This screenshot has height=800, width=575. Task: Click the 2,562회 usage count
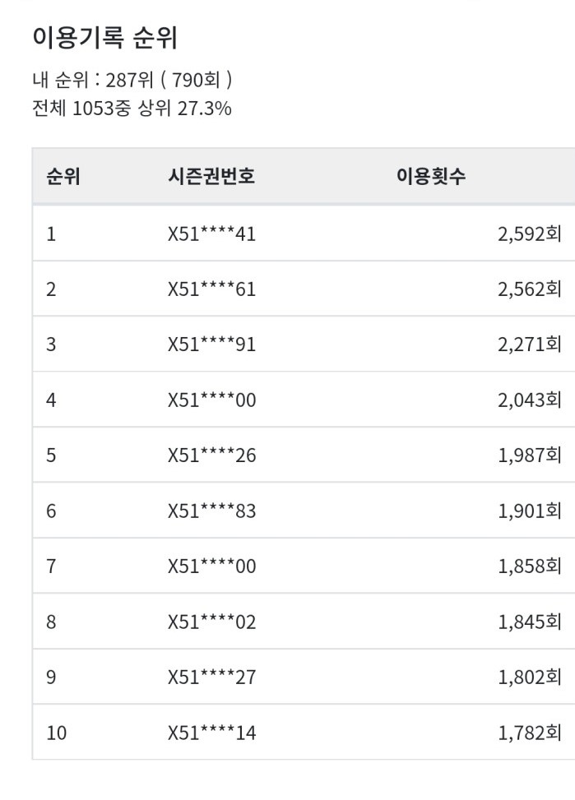(x=530, y=289)
